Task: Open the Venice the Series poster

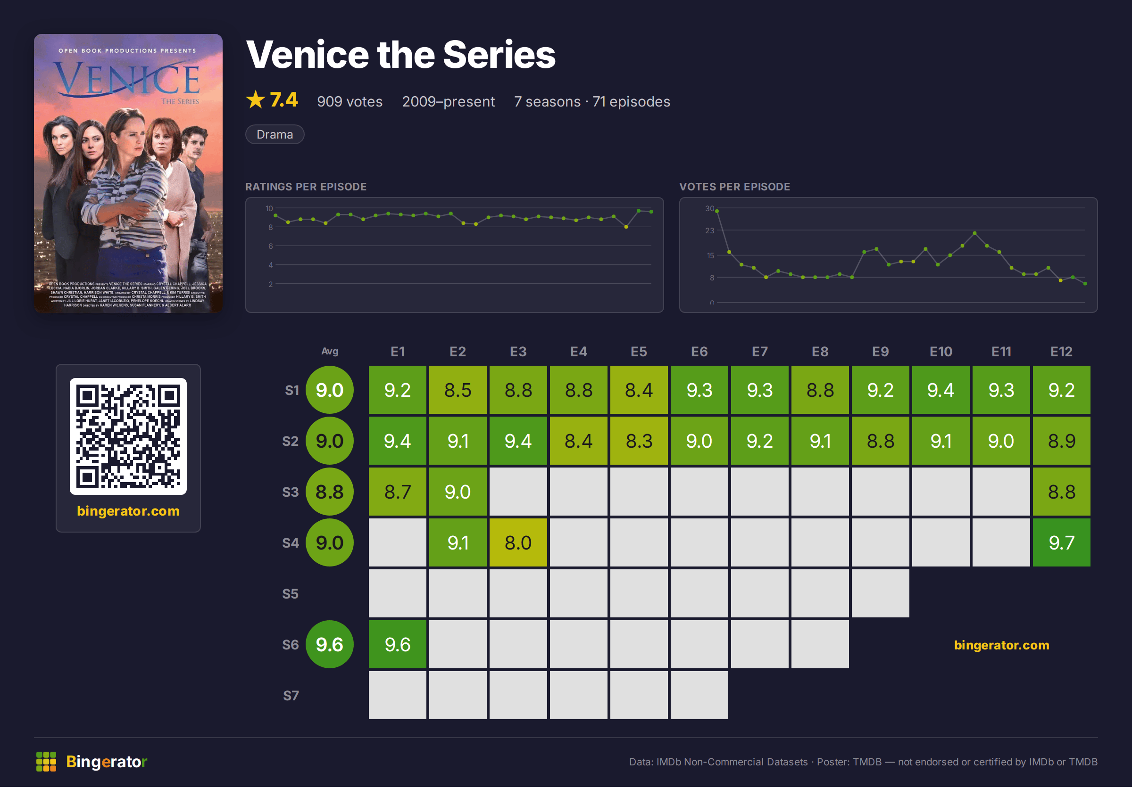Action: (128, 173)
